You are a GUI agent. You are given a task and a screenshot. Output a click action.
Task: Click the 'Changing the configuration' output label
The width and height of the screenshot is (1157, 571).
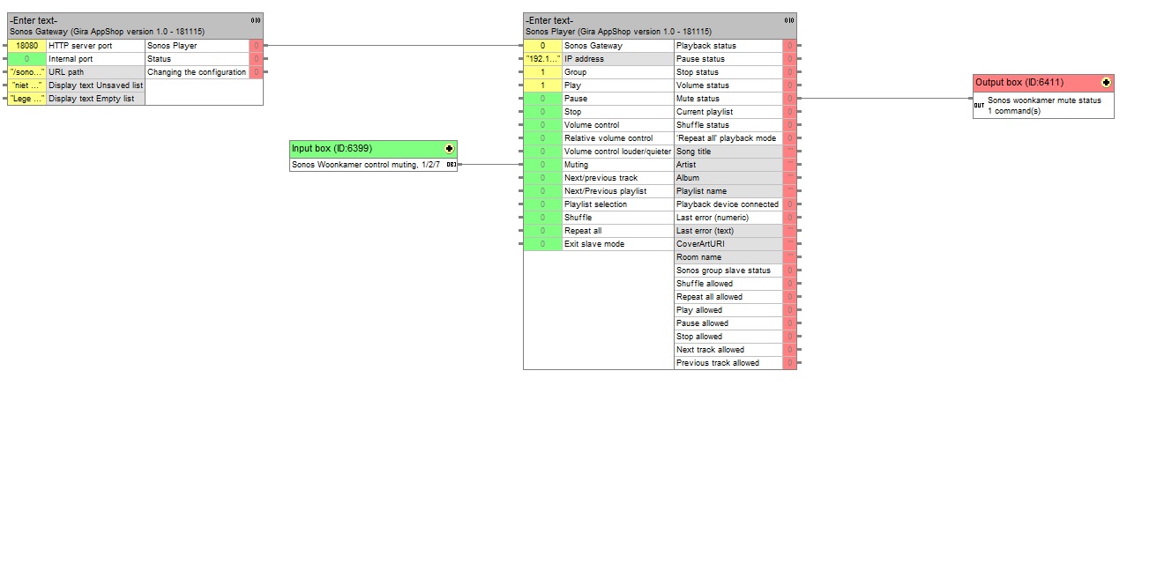click(197, 72)
